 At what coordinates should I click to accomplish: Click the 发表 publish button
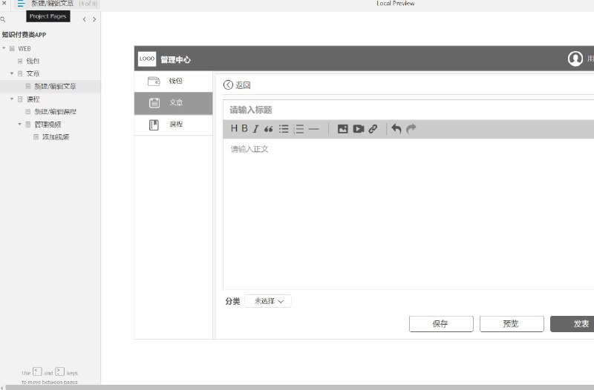click(572, 324)
